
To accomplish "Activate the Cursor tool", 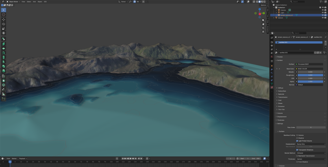I will pos(4,14).
